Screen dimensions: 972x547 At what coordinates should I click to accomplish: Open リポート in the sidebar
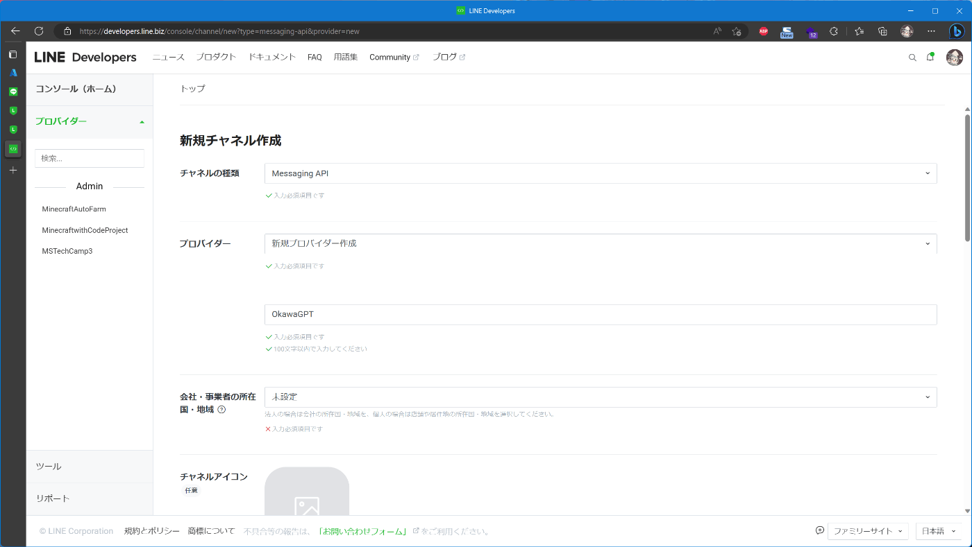tap(90, 498)
